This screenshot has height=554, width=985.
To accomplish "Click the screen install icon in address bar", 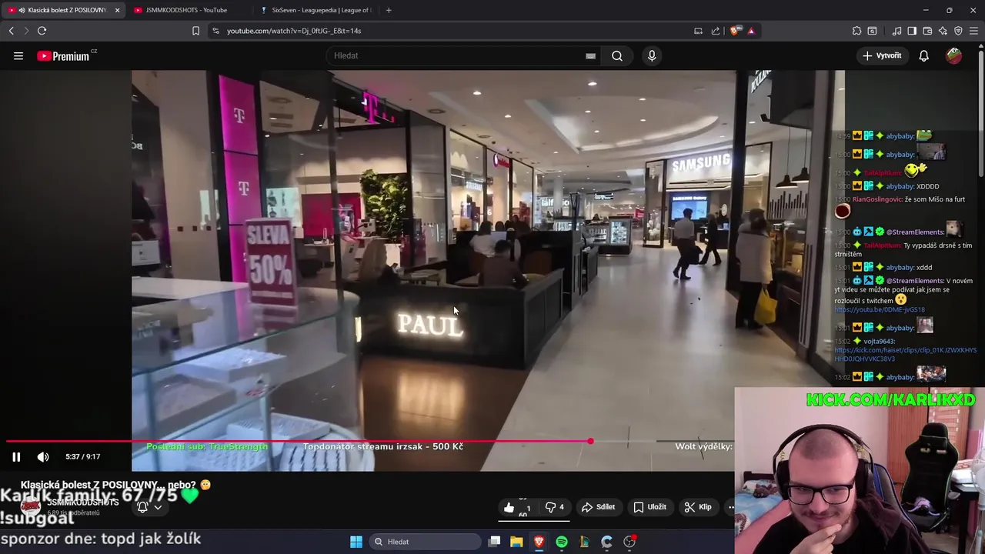I will tap(698, 31).
